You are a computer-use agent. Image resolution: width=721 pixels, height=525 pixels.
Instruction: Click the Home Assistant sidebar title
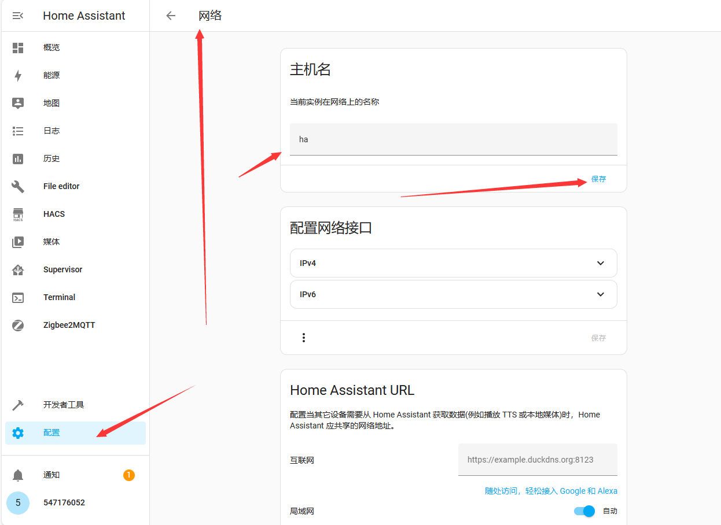[84, 16]
